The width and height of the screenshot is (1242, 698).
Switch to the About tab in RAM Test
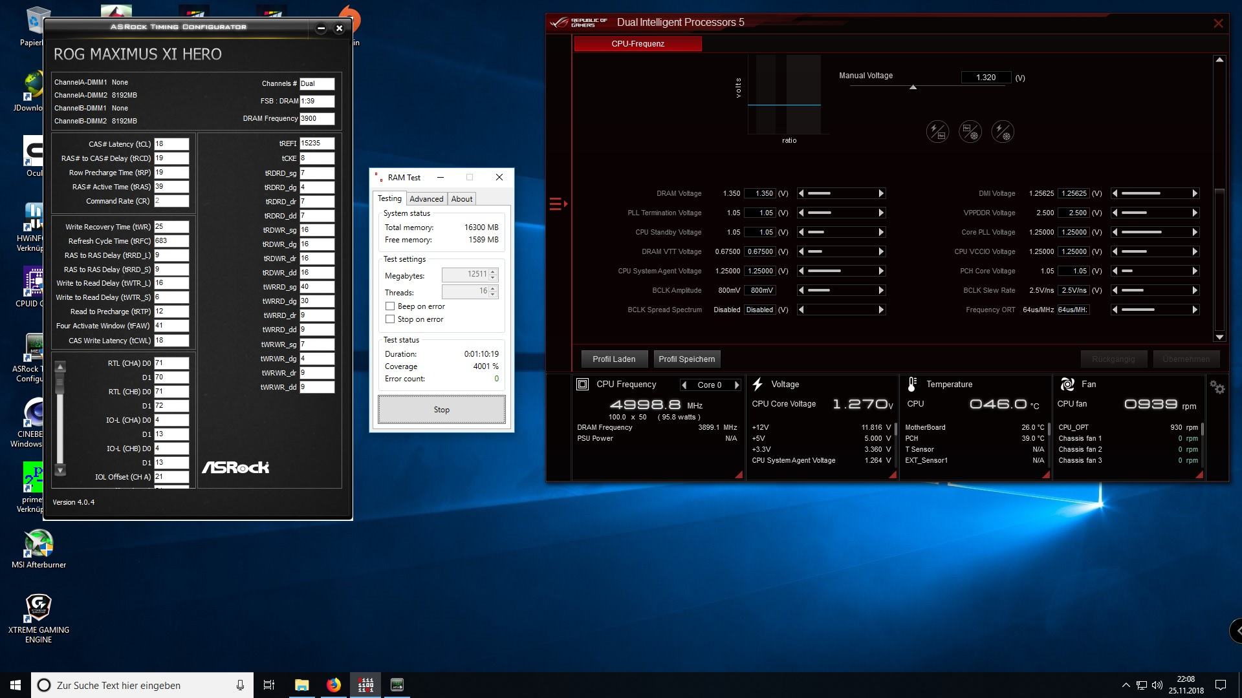pos(462,199)
